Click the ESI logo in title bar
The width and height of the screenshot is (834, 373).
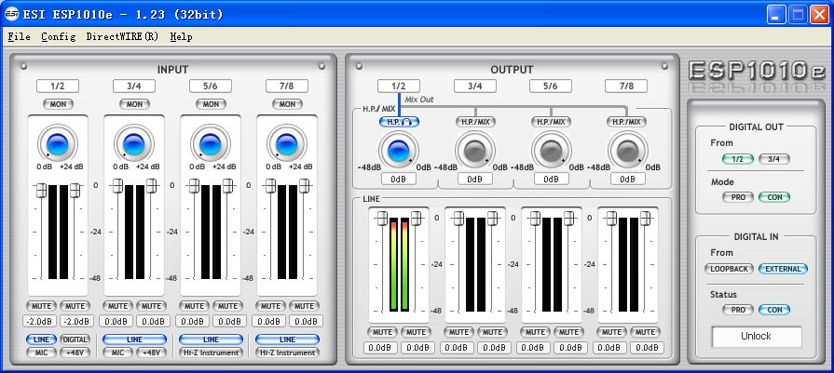coord(11,14)
